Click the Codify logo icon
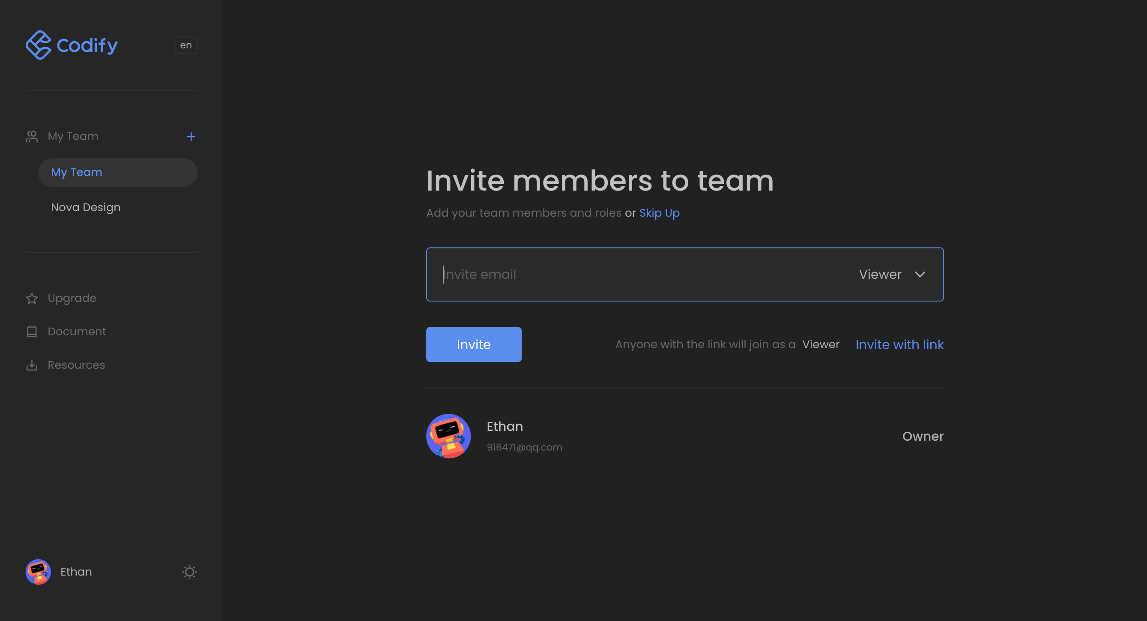Image resolution: width=1147 pixels, height=621 pixels. point(38,45)
